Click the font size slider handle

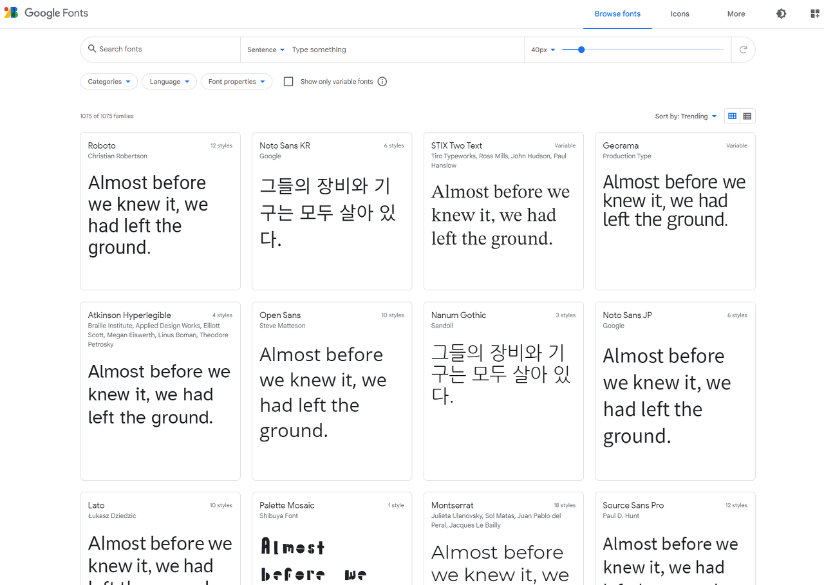point(581,50)
